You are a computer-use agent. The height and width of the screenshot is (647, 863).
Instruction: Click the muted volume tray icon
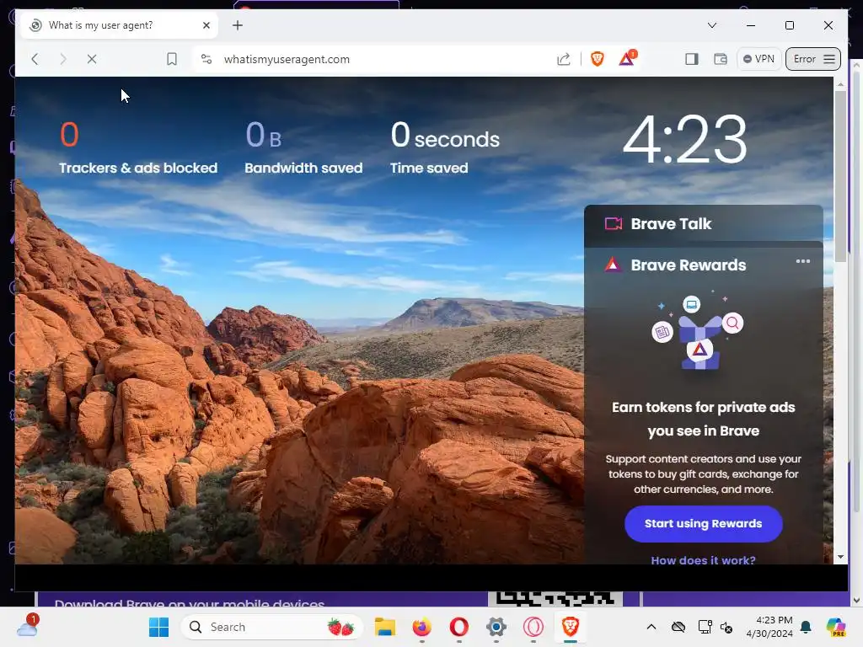pyautogui.click(x=726, y=627)
